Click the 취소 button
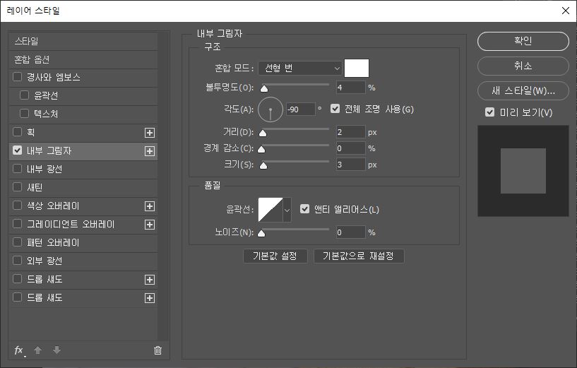This screenshot has height=368, width=577. tap(523, 66)
